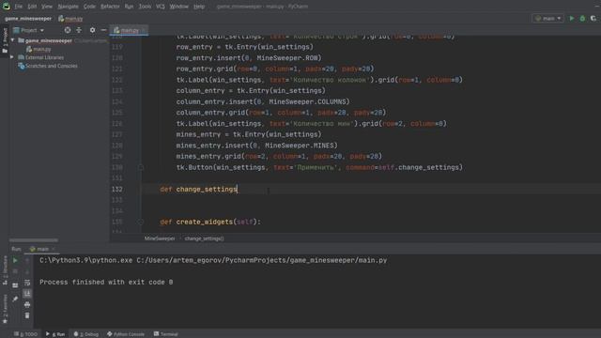Click the main.py breadcrumb in navigation bar
This screenshot has height=338, width=601.
[70, 19]
